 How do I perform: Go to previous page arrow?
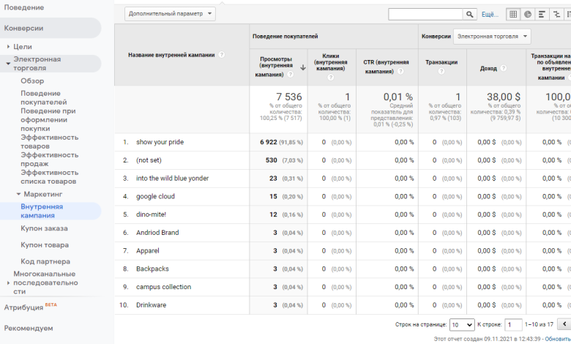coord(562,324)
